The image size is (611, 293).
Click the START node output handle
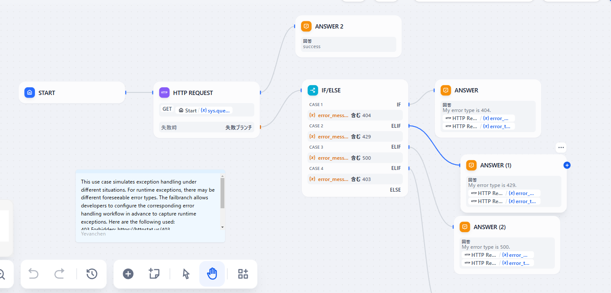[x=126, y=92]
